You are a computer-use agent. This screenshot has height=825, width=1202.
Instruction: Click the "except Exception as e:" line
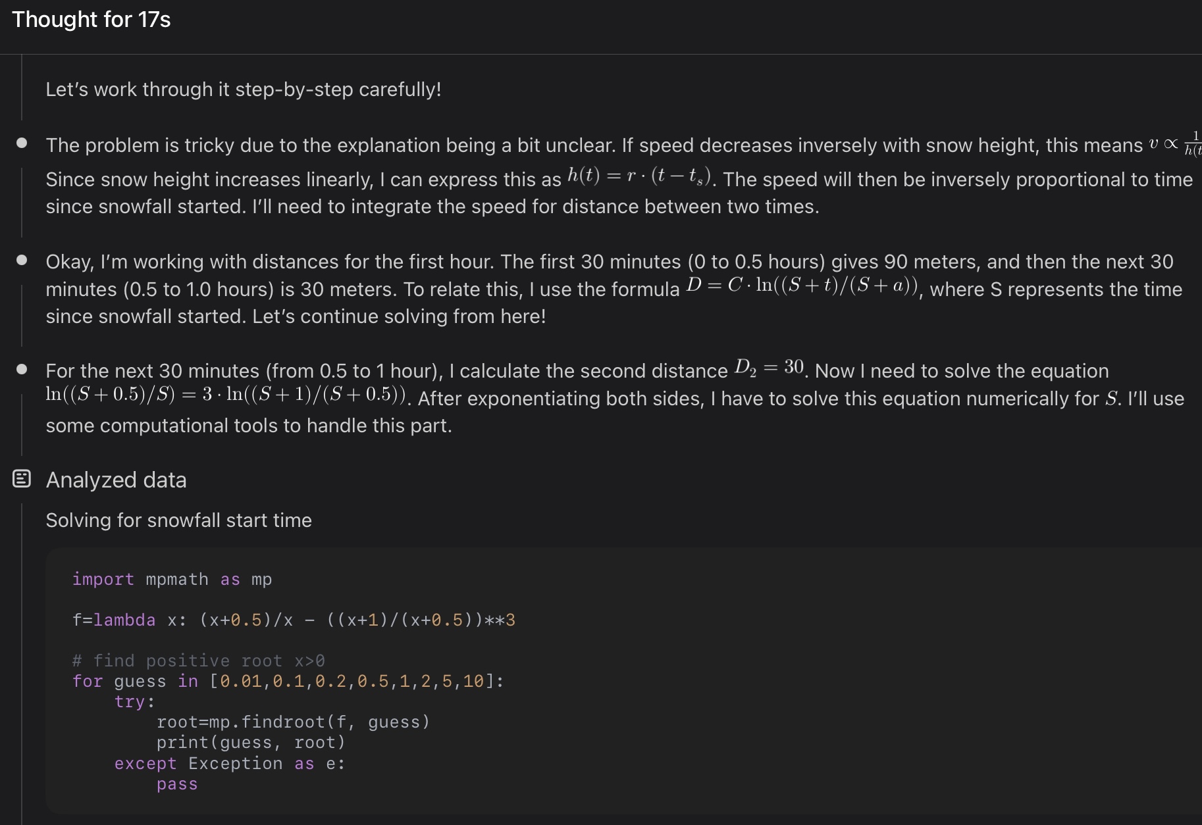[229, 764]
